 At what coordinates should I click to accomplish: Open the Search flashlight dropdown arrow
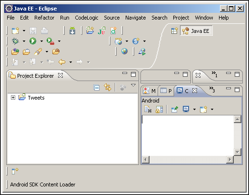[47, 51]
